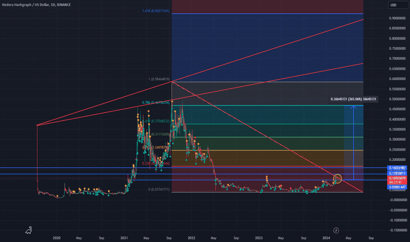The width and height of the screenshot is (410, 242).
Task: Open the USD currency selector
Action: (398, 5)
